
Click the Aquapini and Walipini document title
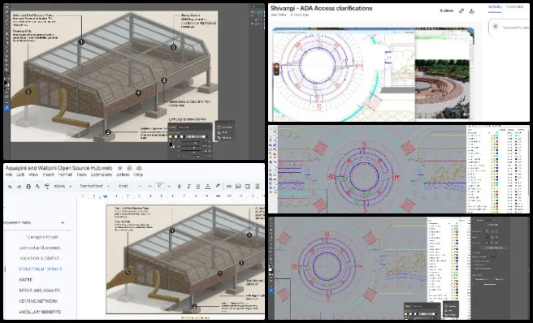pyautogui.click(x=58, y=168)
